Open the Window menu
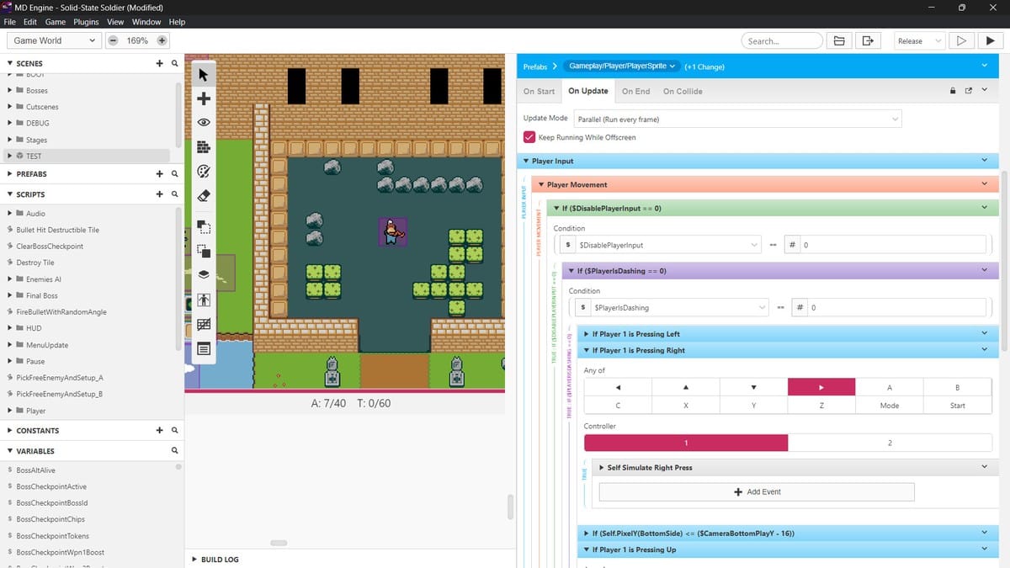The height and width of the screenshot is (568, 1010). click(x=146, y=21)
